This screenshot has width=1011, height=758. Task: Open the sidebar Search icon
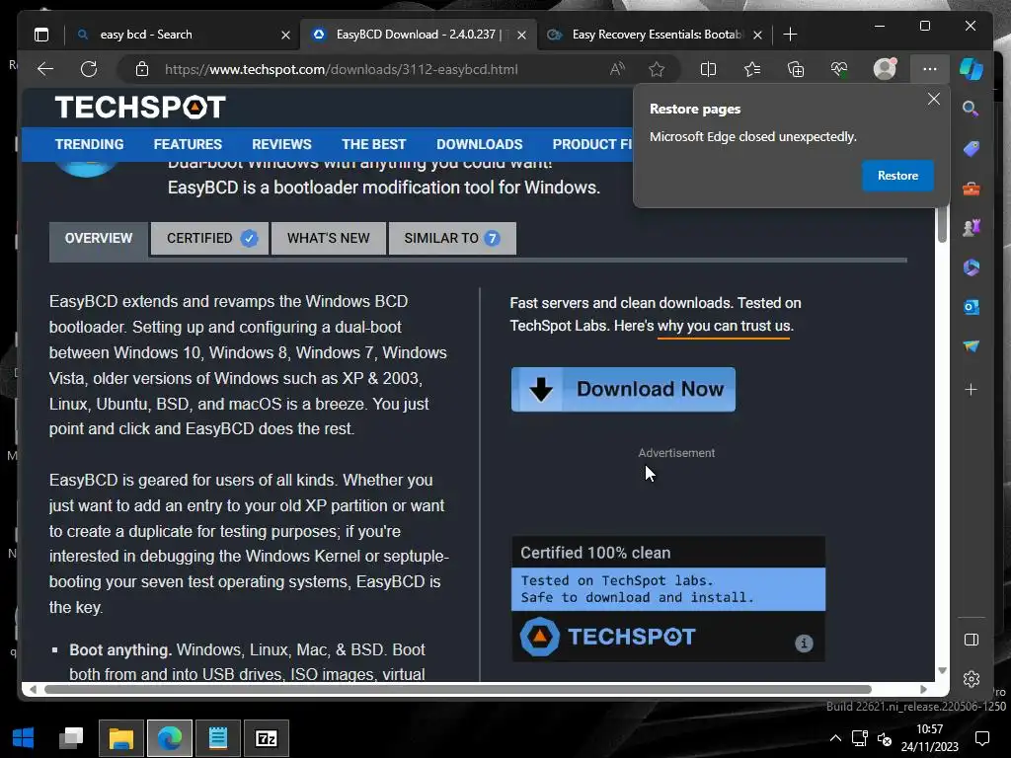tap(972, 109)
